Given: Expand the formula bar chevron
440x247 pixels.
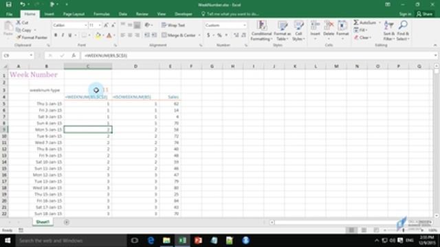Looking at the screenshot, I should click(435, 56).
